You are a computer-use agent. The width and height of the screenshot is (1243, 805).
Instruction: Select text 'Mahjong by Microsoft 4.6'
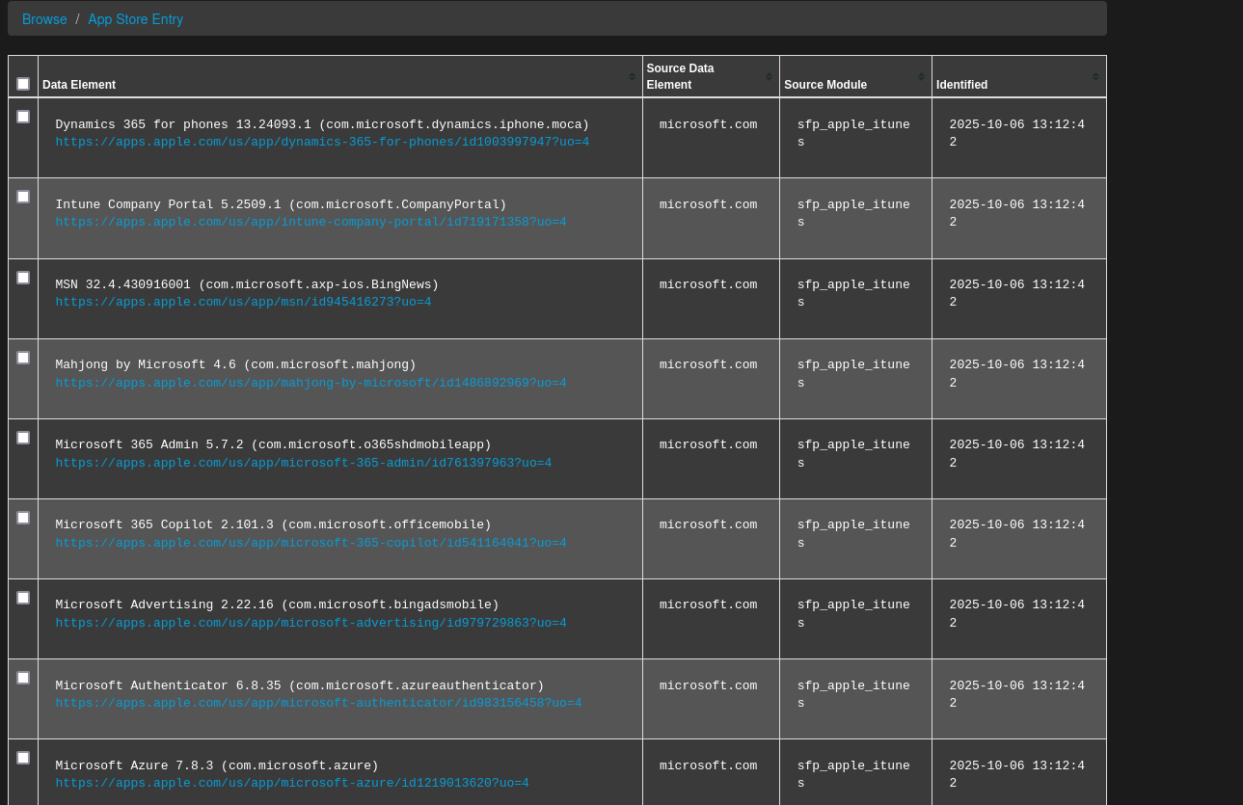146,365
